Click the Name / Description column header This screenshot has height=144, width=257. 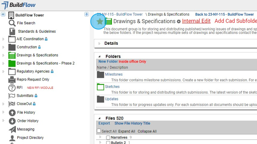(x=112, y=67)
